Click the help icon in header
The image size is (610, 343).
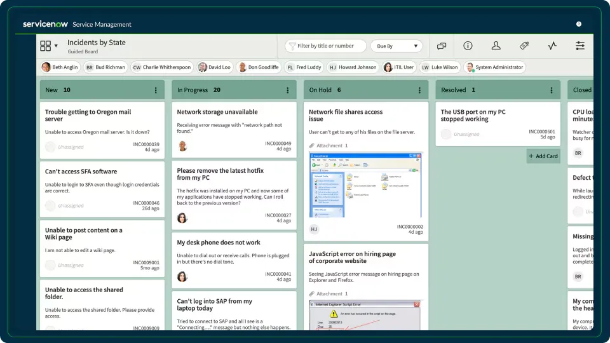coord(579,24)
